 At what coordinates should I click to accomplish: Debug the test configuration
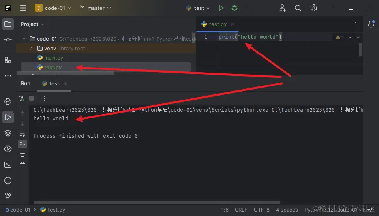tap(235, 8)
